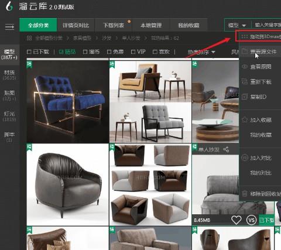The height and width of the screenshot is (250, 281).
Task: Open the black leather round armchair thumbnail
Action: 67,184
